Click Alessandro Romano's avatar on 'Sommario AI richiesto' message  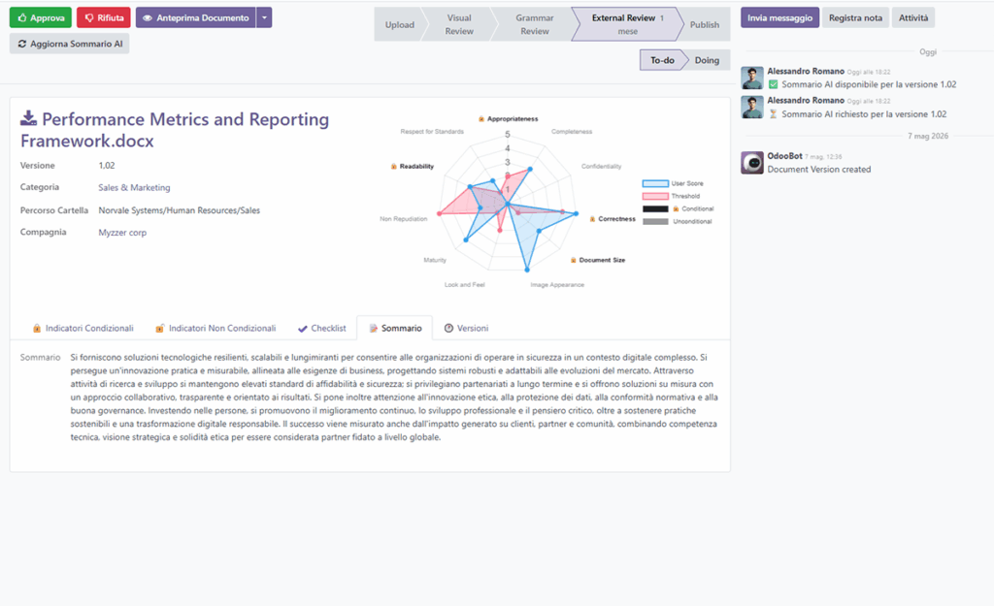[x=752, y=107]
